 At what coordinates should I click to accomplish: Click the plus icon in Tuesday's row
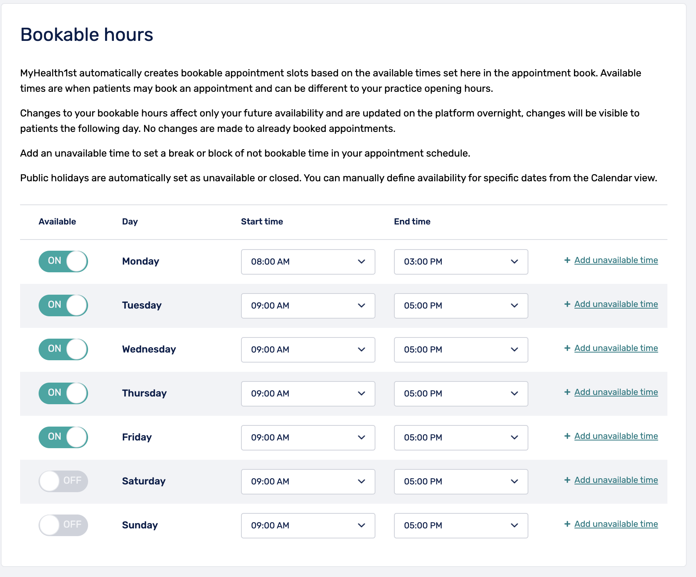click(x=567, y=304)
